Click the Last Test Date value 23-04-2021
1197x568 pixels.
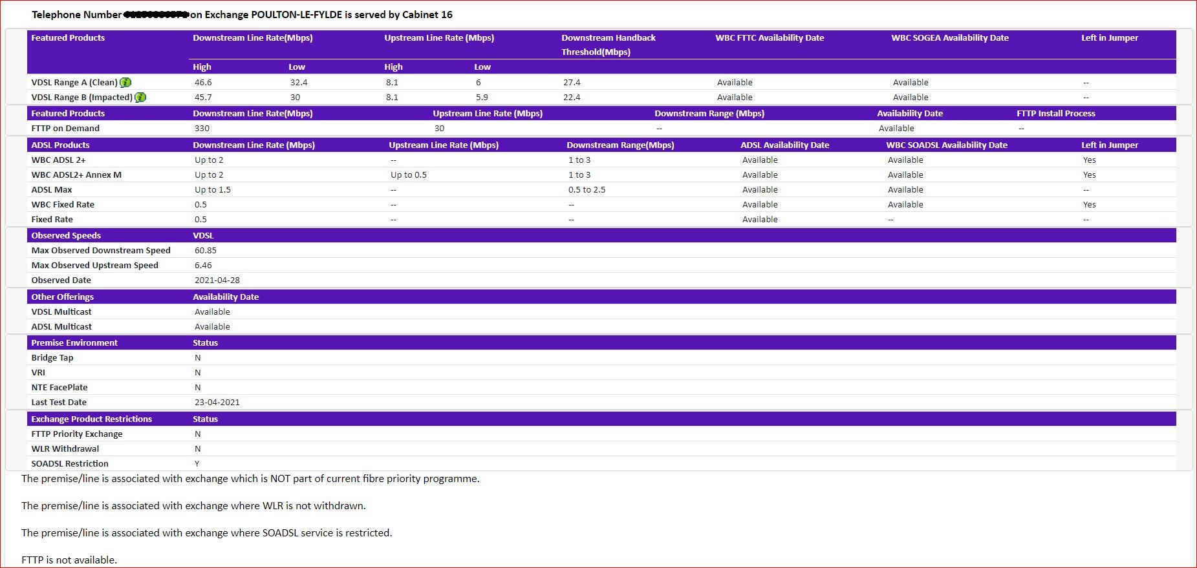pyautogui.click(x=217, y=403)
